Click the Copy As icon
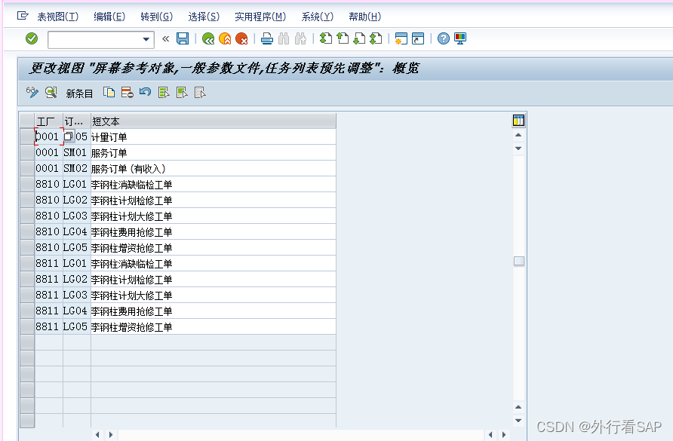This screenshot has width=673, height=441. coord(109,92)
